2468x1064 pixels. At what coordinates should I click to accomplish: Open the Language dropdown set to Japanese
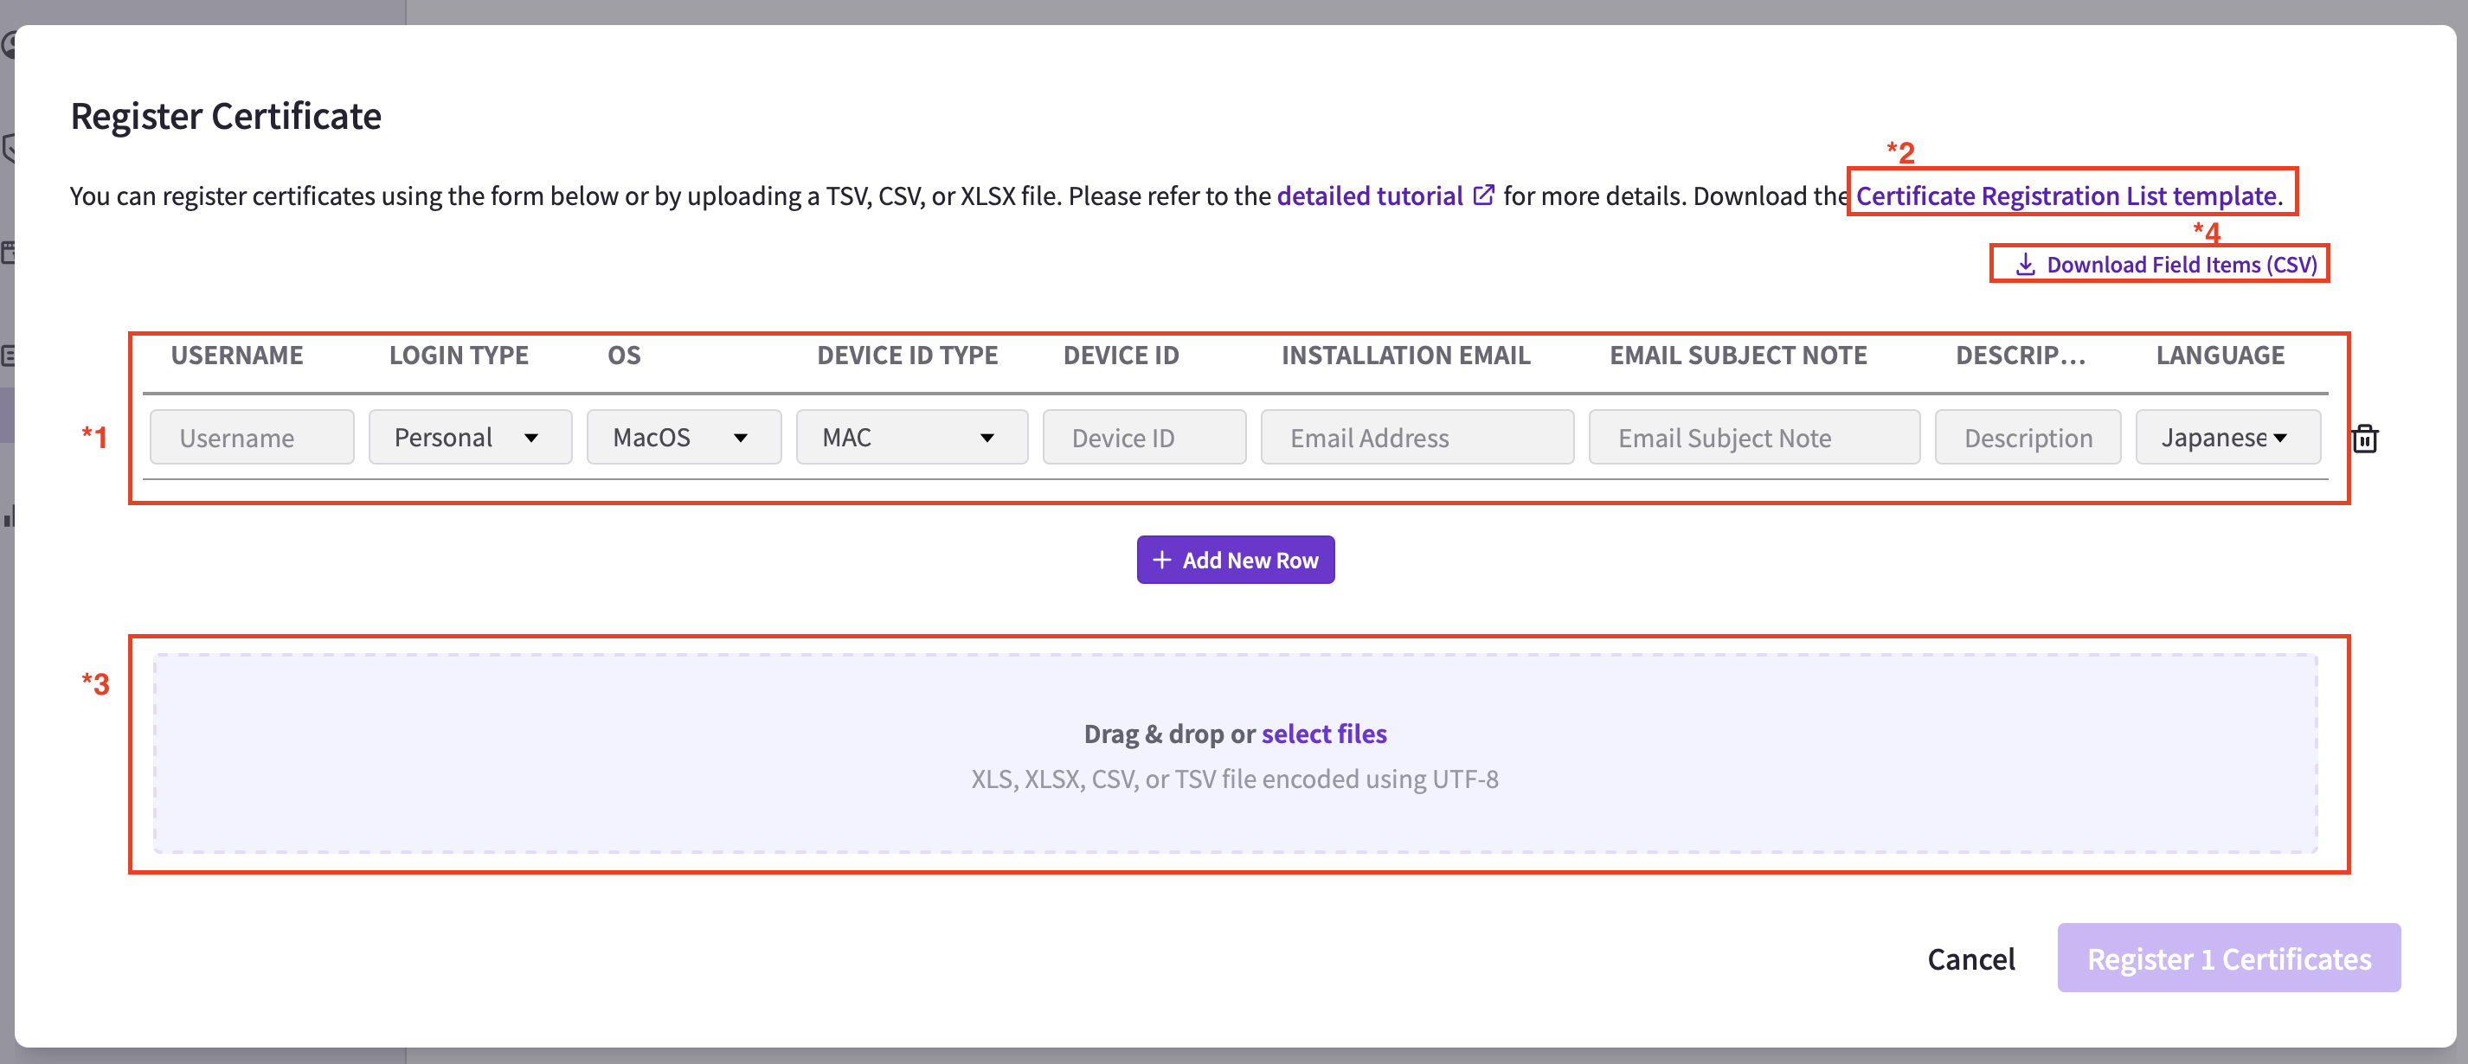2227,437
